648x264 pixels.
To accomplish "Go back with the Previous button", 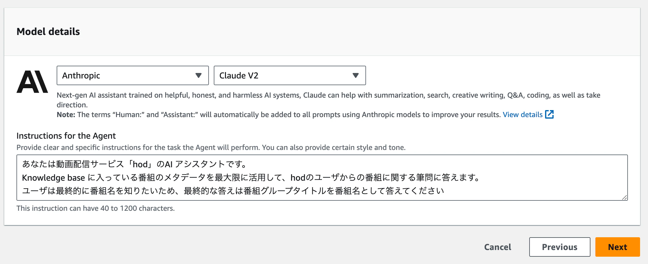I will tap(560, 247).
